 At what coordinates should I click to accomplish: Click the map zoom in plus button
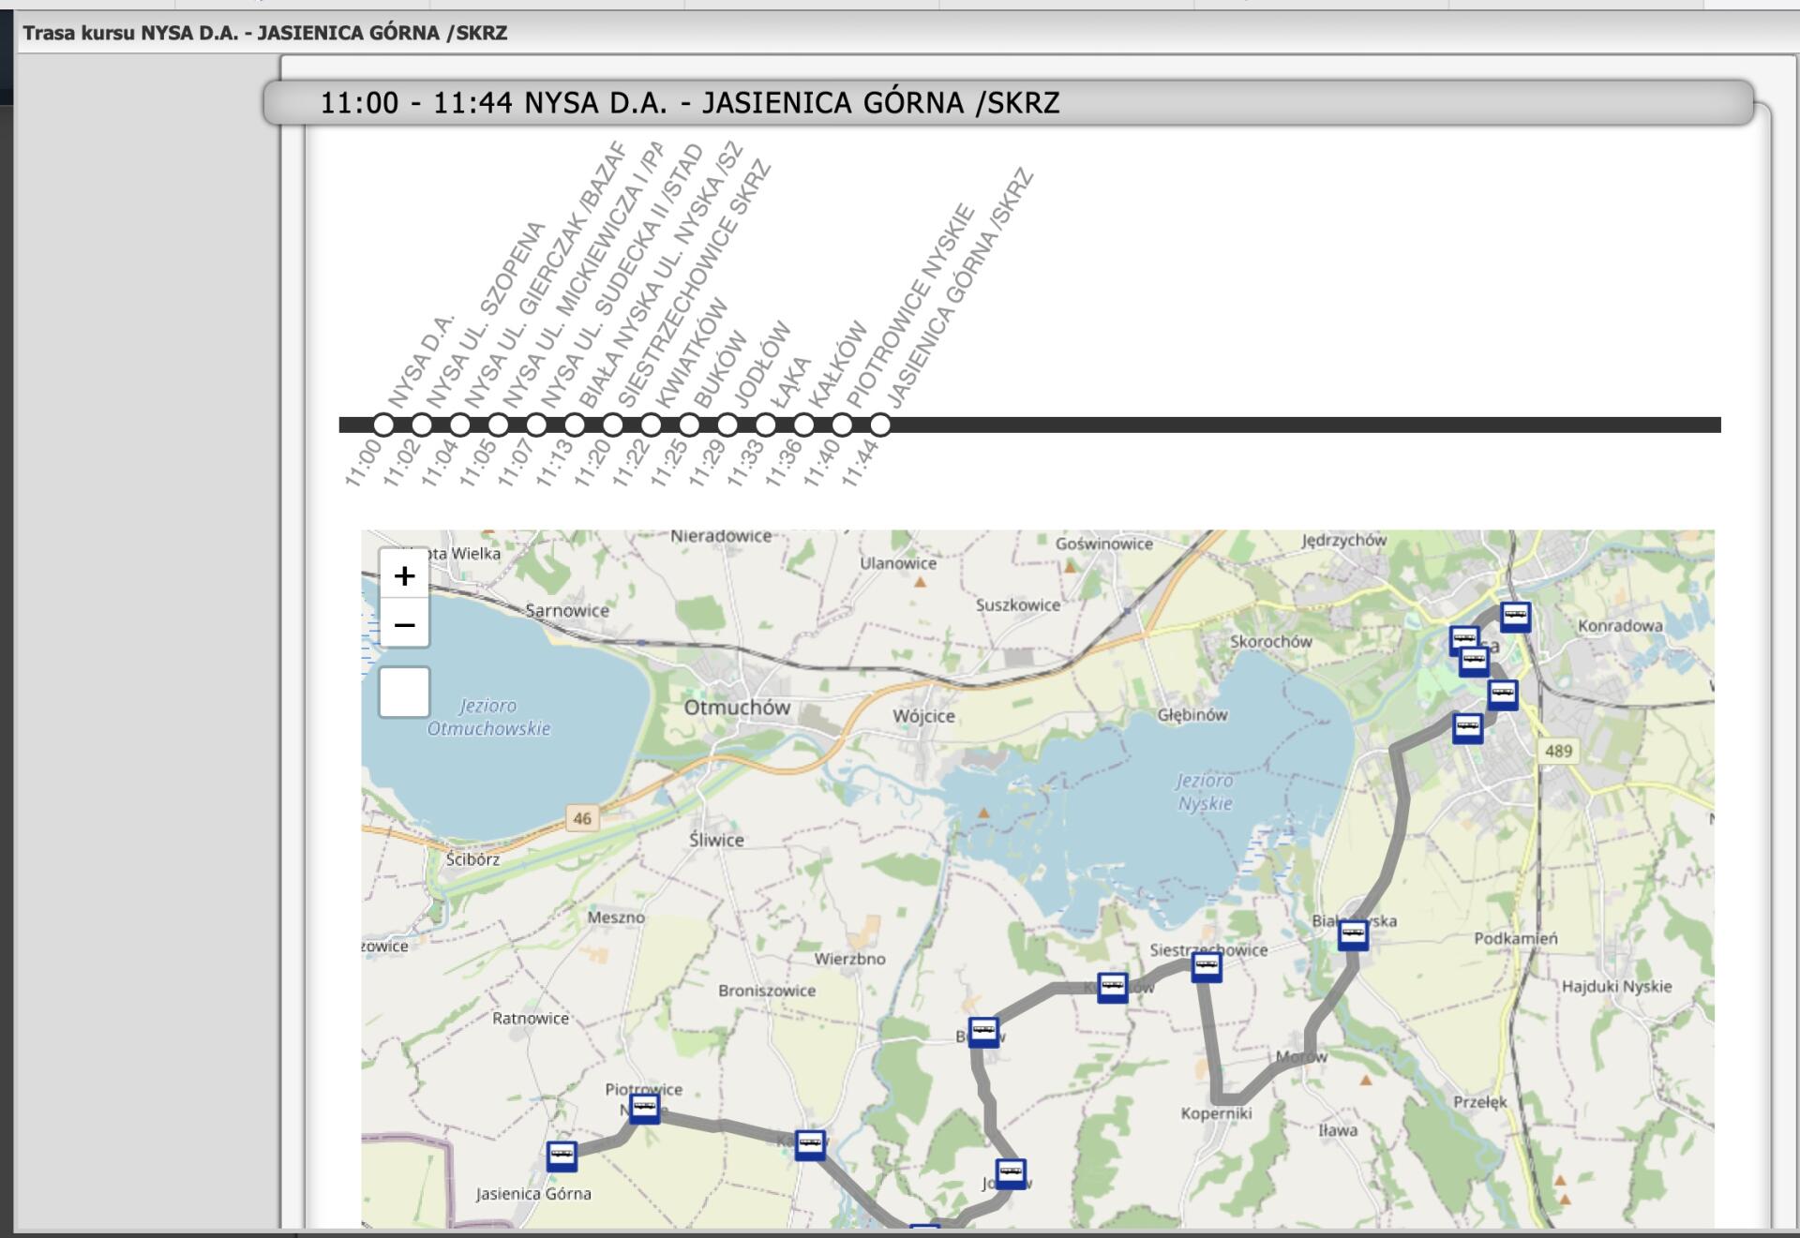tap(404, 575)
